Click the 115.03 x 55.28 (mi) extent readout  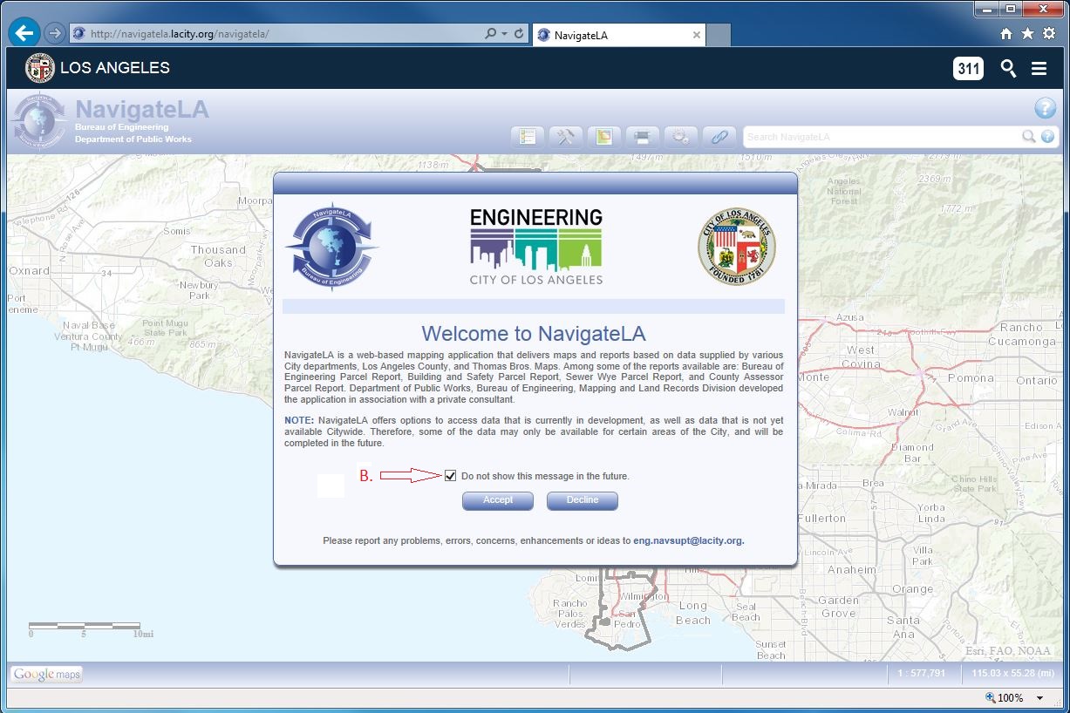[1012, 674]
